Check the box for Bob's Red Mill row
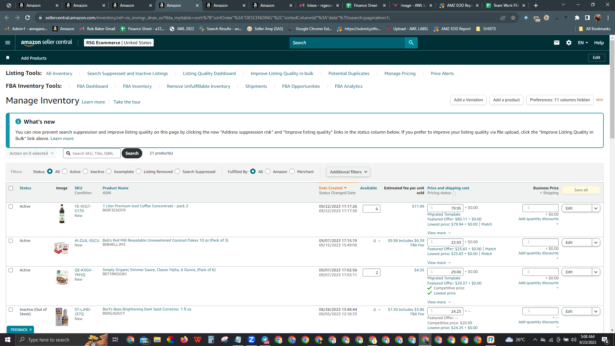Image resolution: width=615 pixels, height=346 pixels. [x=11, y=241]
